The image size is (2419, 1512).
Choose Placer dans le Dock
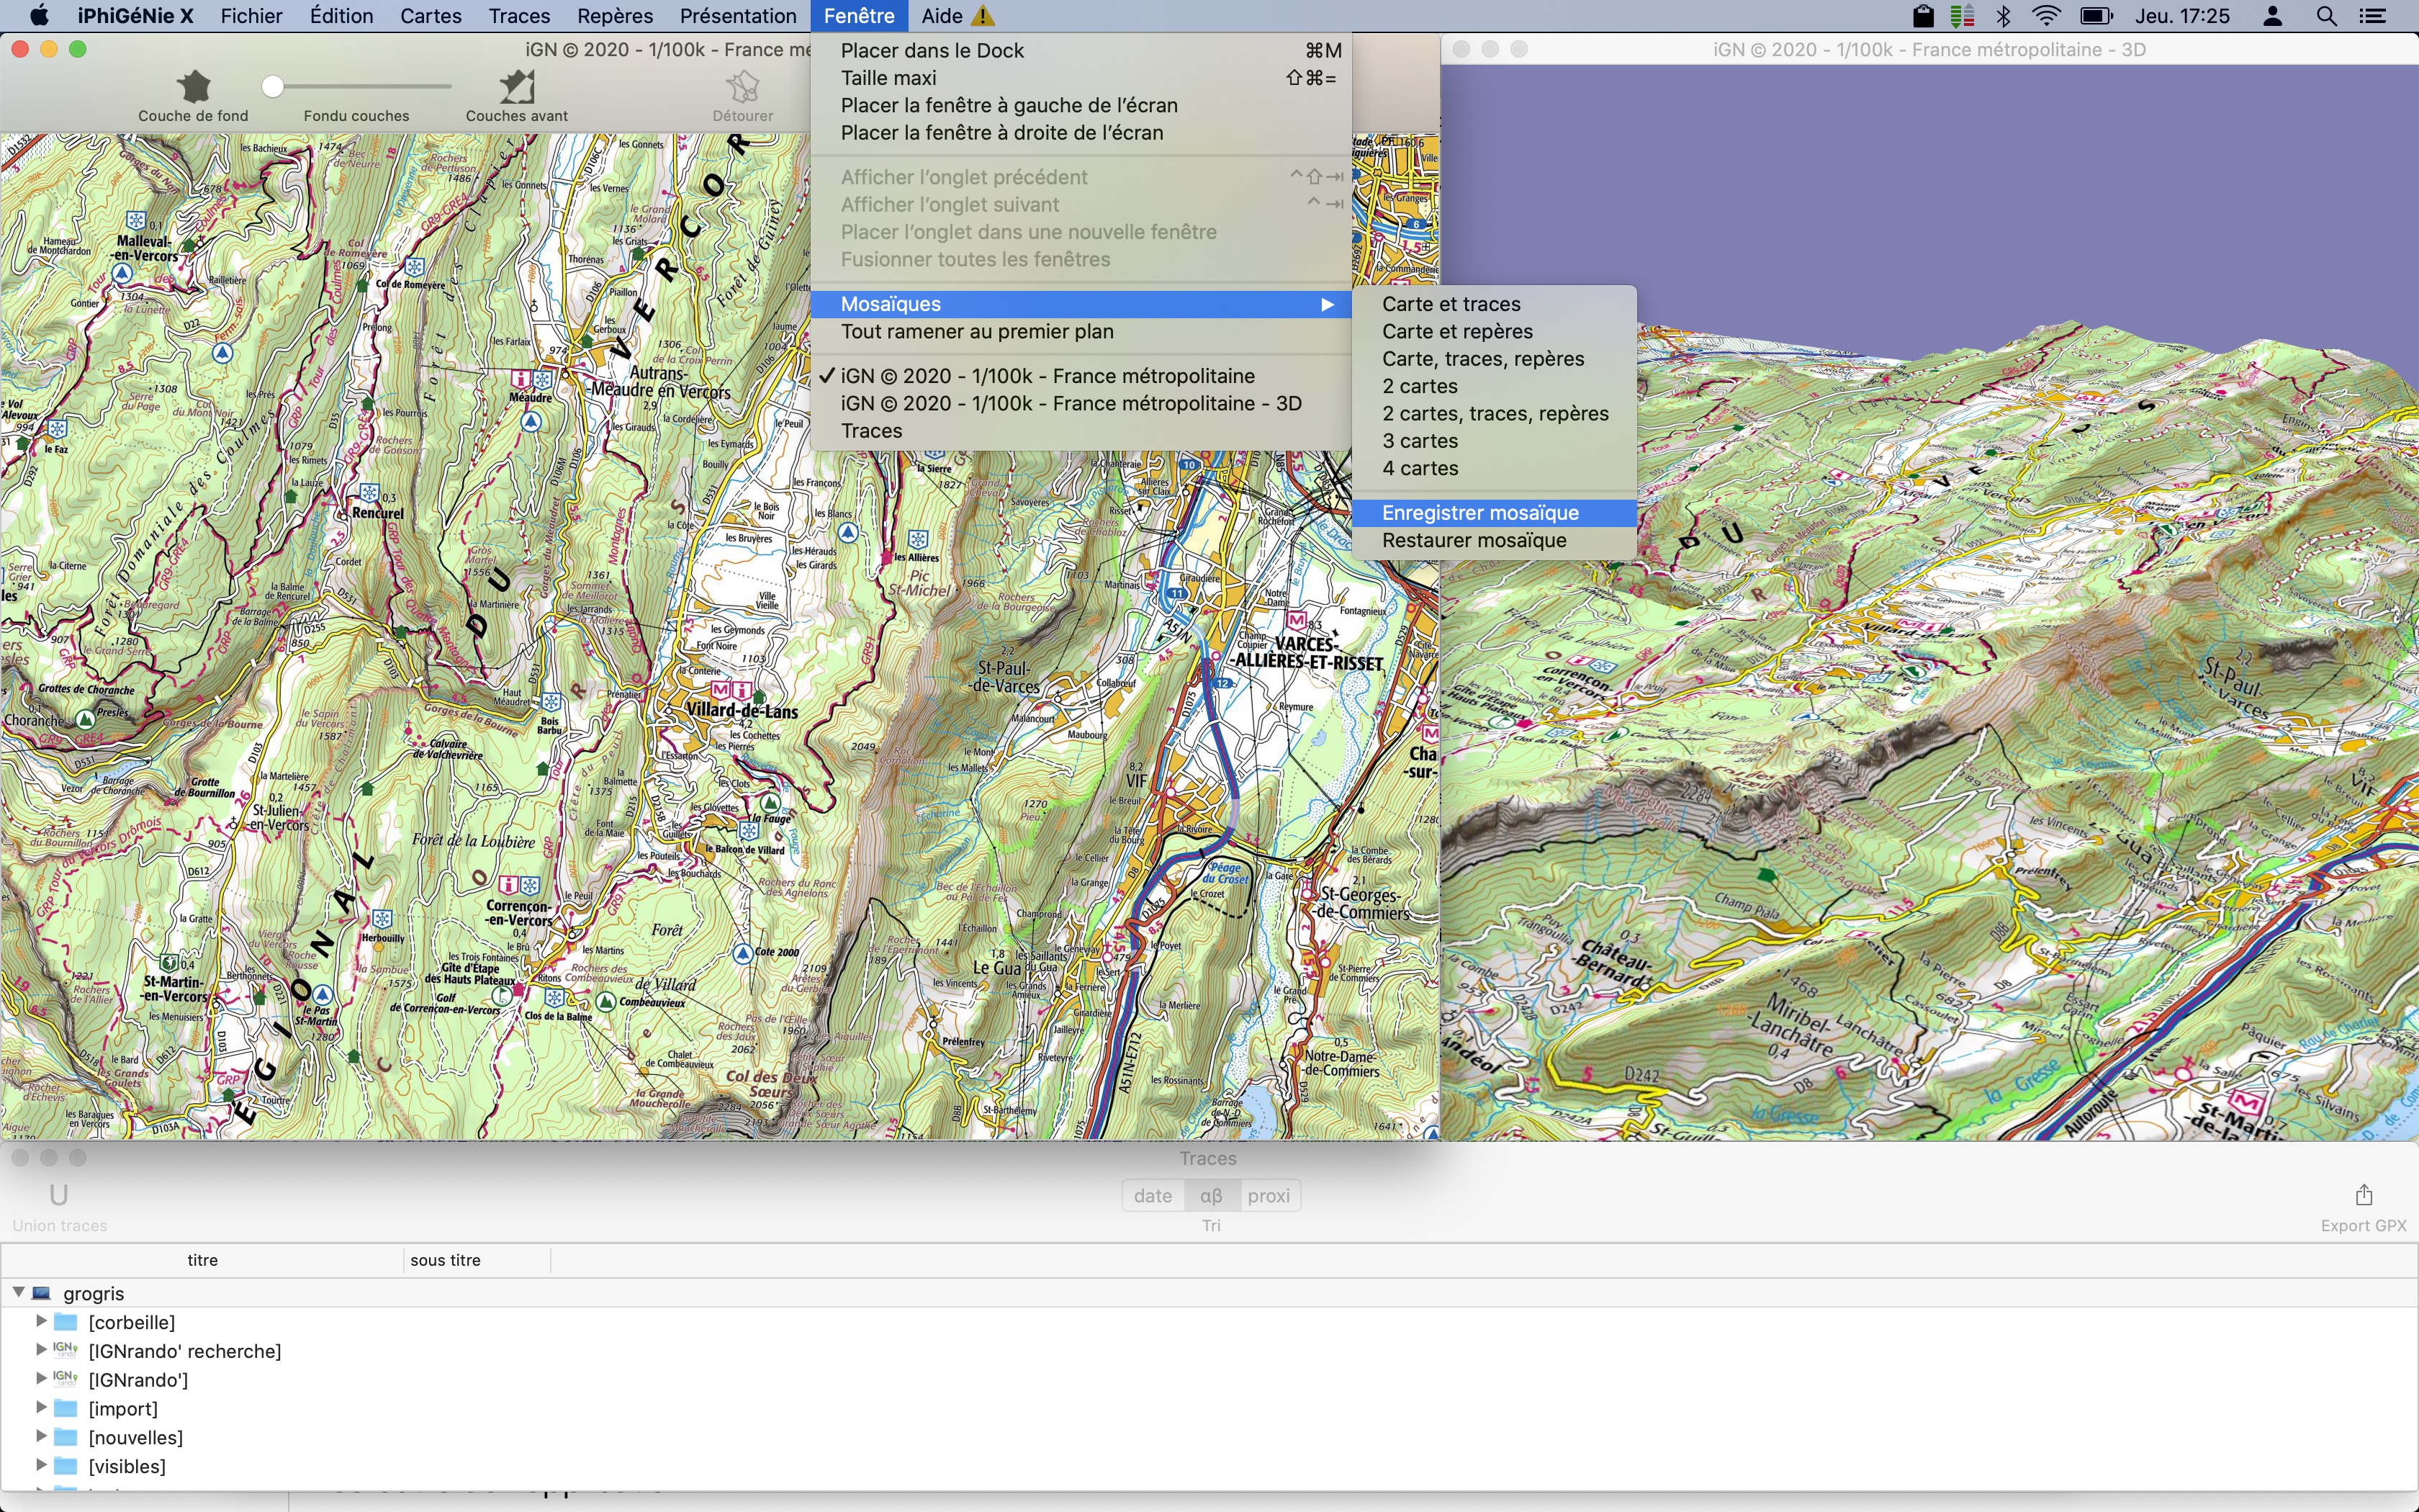click(x=1081, y=51)
